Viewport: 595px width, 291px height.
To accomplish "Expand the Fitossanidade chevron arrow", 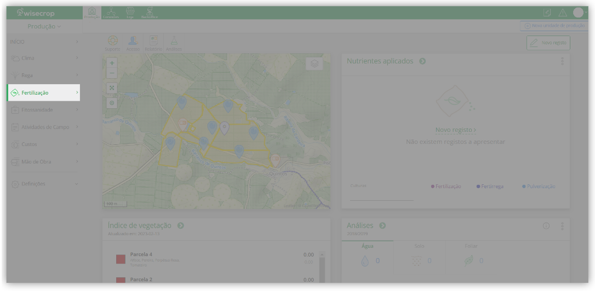I will click(77, 110).
